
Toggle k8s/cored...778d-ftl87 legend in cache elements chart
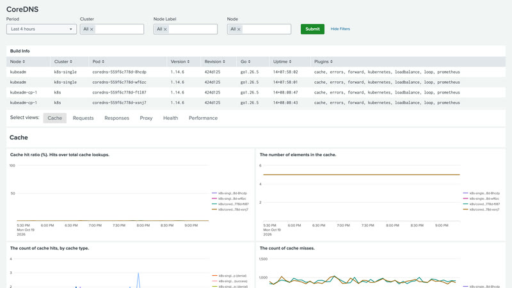click(481, 204)
